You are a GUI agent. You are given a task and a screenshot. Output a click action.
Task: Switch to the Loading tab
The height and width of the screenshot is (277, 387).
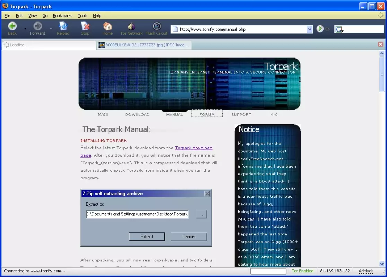49,45
